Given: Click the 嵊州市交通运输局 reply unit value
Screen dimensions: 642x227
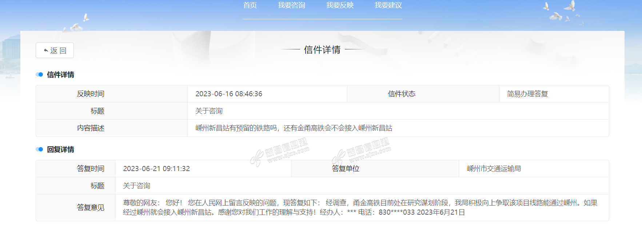Looking at the screenshot, I should coord(494,169).
